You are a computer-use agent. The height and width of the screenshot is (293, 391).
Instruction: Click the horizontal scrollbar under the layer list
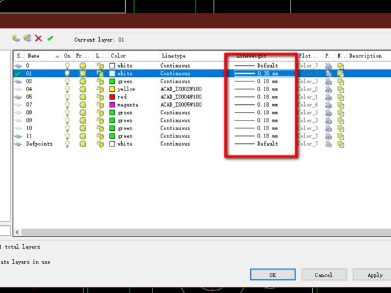pyautogui.click(x=195, y=232)
